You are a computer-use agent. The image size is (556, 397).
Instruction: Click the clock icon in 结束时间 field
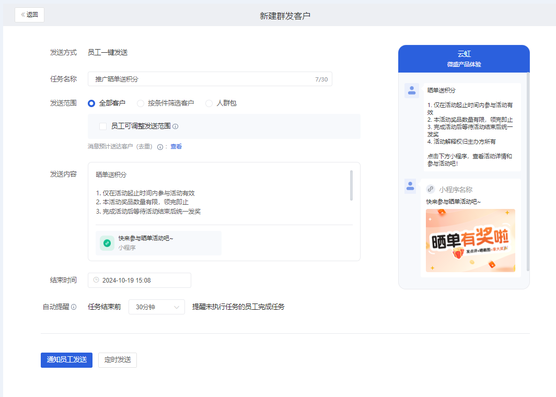point(96,280)
